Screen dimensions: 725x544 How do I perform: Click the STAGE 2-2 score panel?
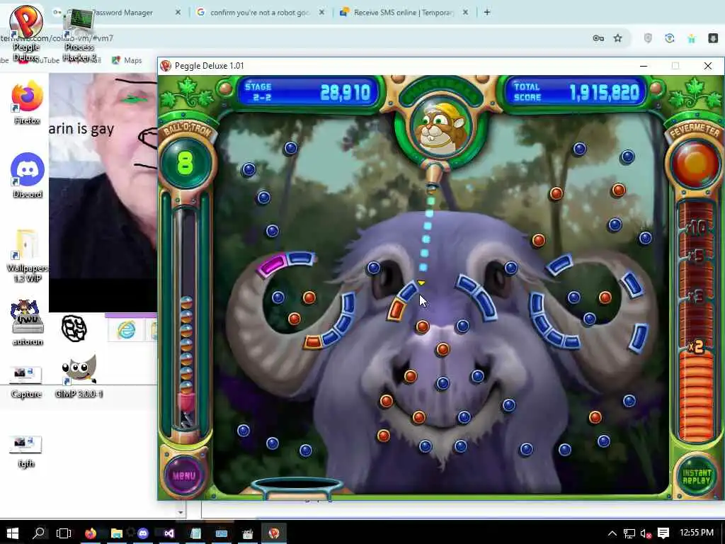pos(308,92)
